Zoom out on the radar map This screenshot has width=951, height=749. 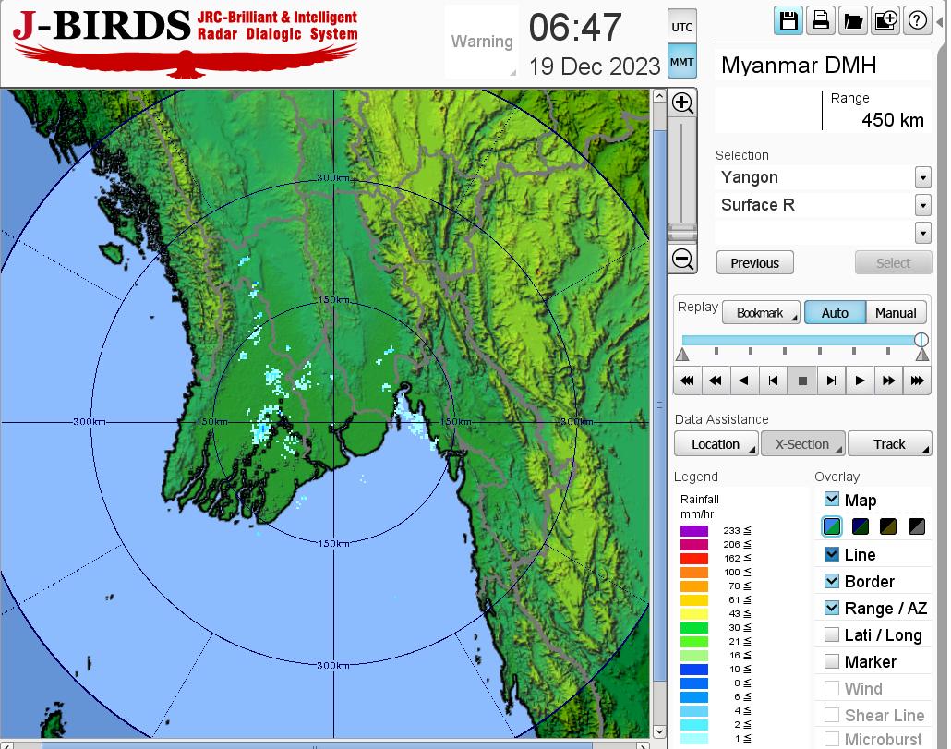tap(682, 260)
